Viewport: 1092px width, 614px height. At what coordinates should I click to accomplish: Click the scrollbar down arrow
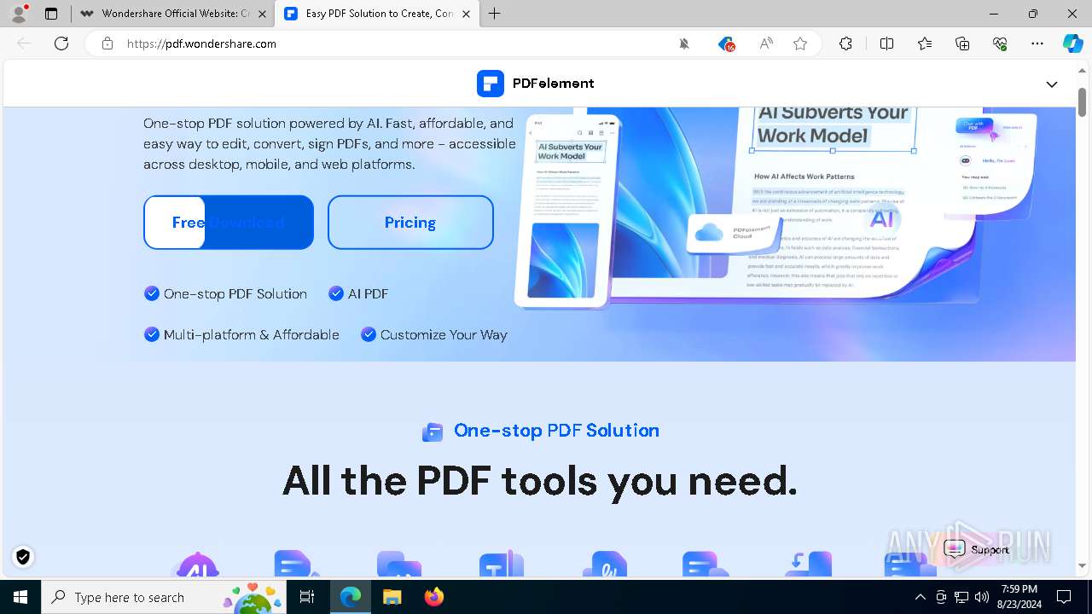tap(1083, 566)
